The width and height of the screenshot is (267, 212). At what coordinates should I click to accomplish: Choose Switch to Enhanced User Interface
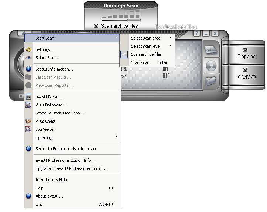pyautogui.click(x=72, y=149)
